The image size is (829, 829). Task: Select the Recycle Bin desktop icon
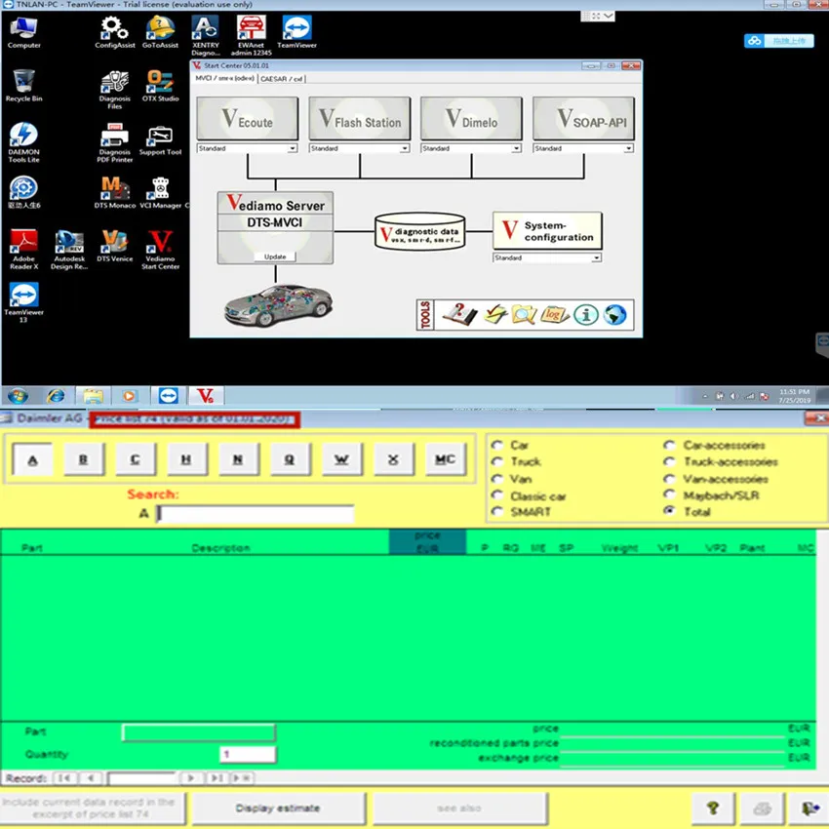point(23,86)
